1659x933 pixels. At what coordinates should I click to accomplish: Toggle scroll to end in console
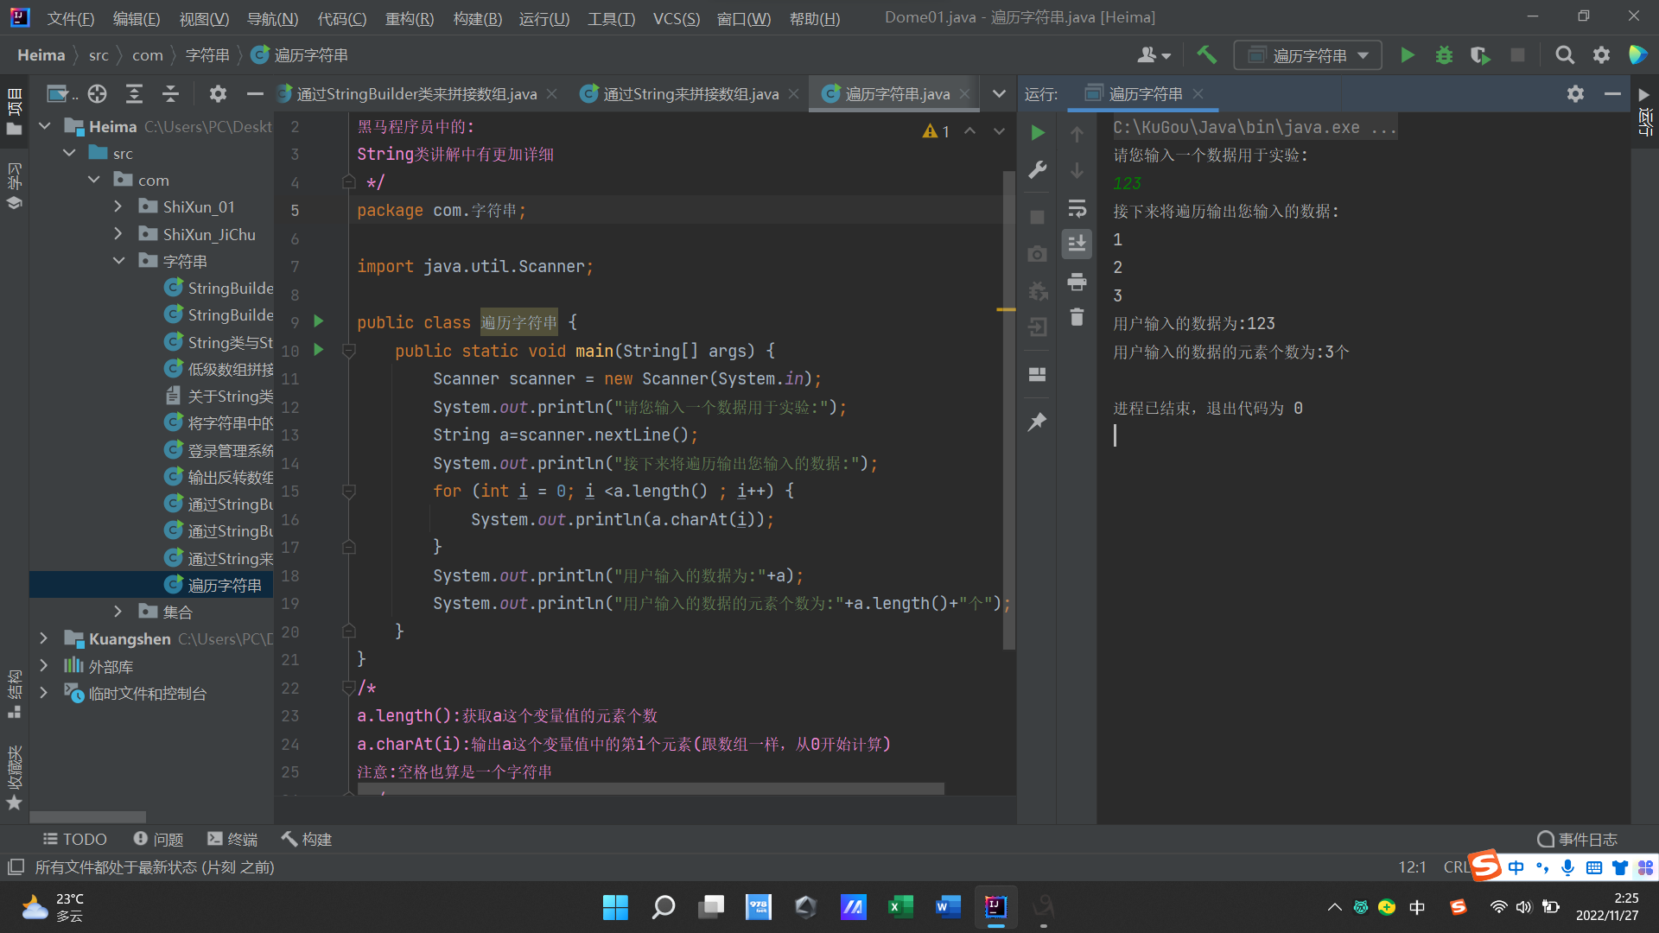click(x=1077, y=244)
